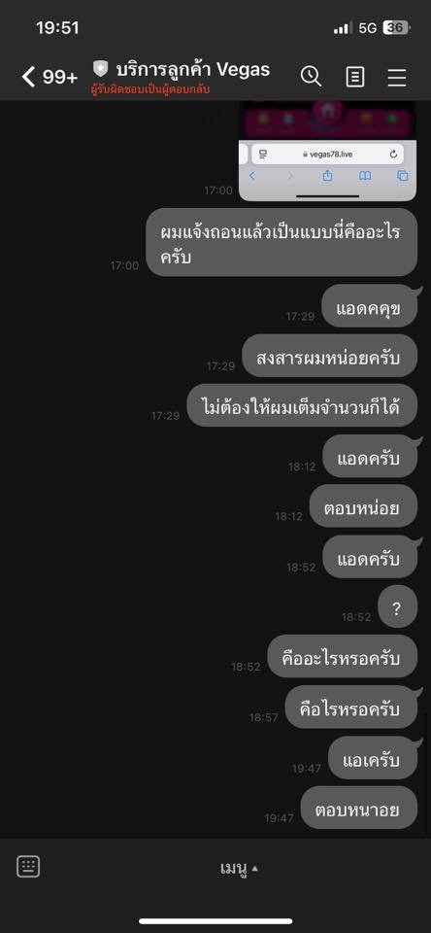This screenshot has width=431, height=933.
Task: Open the hamburger menu in header
Action: 396,78
